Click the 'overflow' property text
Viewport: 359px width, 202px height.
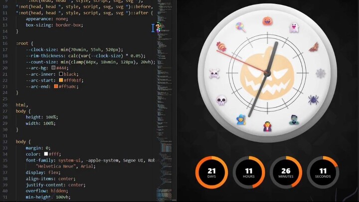click(37, 191)
